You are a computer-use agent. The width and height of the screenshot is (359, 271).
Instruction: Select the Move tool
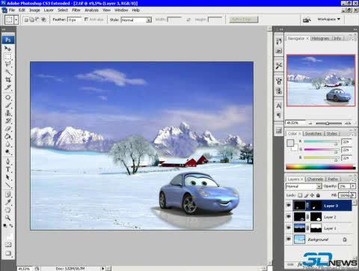pos(7,48)
